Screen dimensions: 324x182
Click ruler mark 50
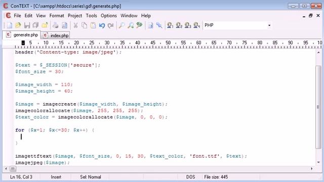click(x=168, y=42)
